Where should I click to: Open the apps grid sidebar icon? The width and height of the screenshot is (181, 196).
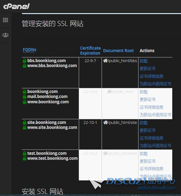coord(6,20)
